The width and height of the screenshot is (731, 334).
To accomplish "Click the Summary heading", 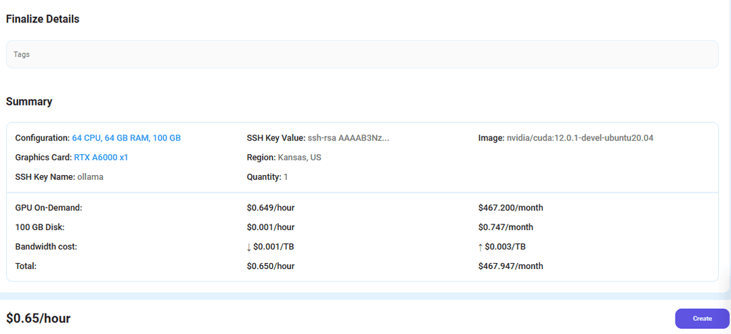I will coord(29,101).
